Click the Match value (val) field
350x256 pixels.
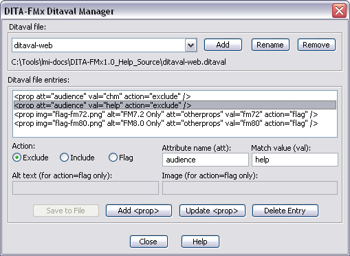pos(295,160)
